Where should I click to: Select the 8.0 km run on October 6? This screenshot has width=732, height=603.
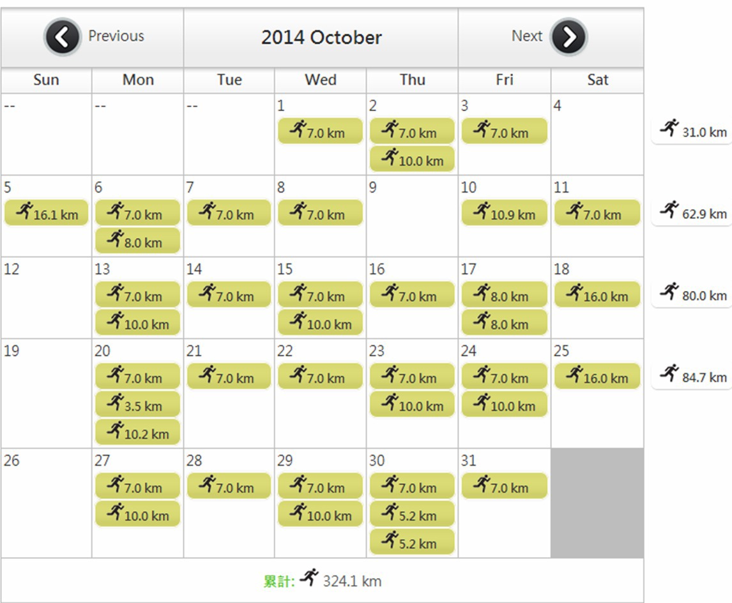138,241
